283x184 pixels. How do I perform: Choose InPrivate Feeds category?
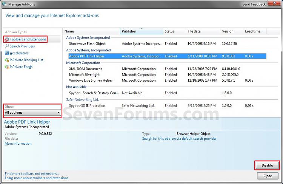(21, 67)
